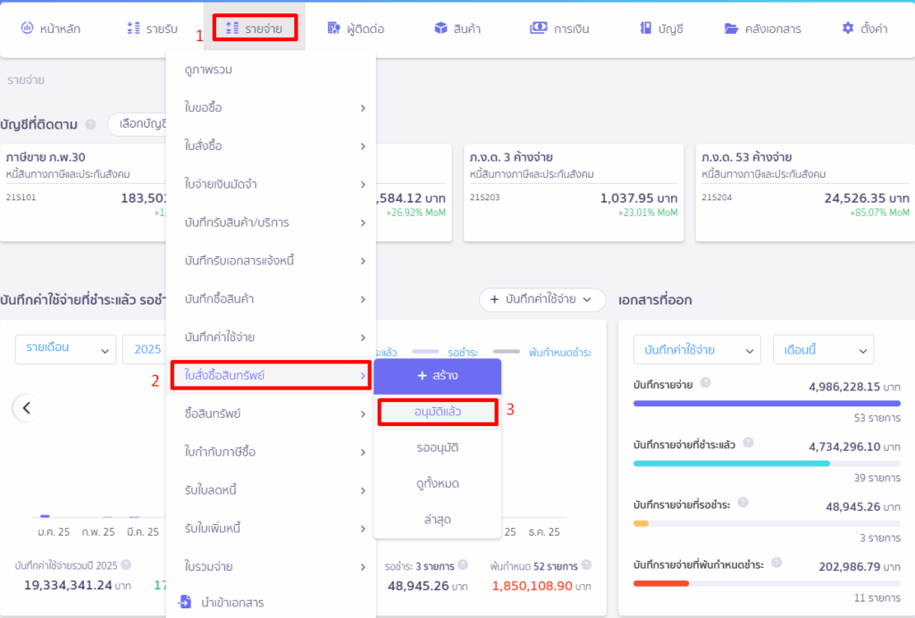915x618 pixels.
Task: Click the + สร้าง create button
Action: 437,376
